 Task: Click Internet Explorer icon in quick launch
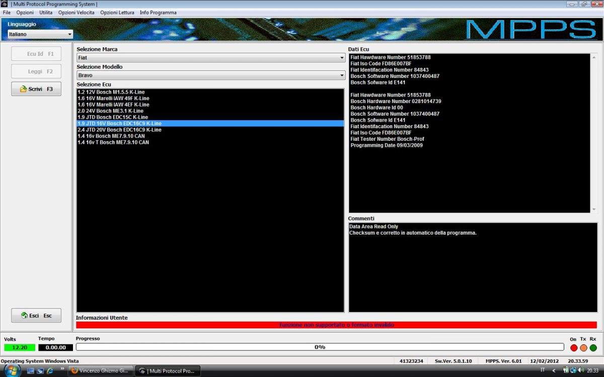50,371
